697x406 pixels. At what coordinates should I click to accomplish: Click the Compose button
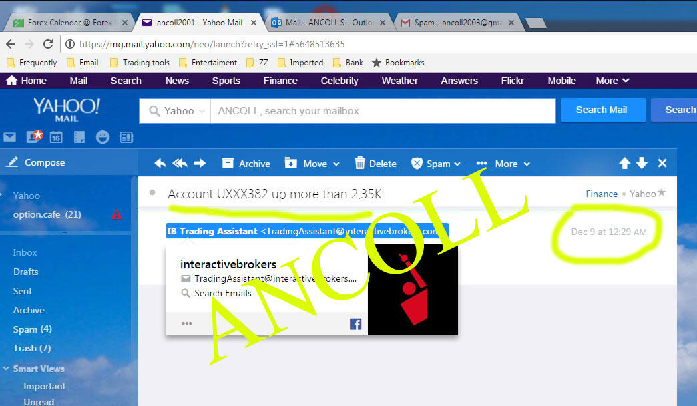[36, 162]
